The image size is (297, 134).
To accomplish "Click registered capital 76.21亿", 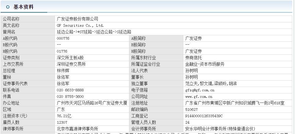I will pyautogui.click(x=64, y=116).
